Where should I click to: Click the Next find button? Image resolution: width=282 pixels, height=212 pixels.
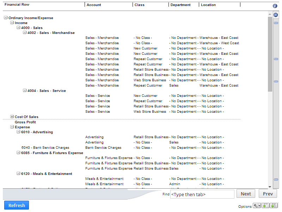[246, 194]
